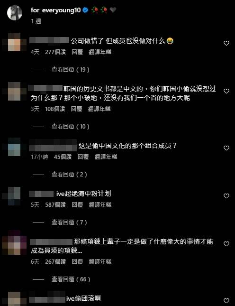Like the comment about 員瑛的項鍊
This screenshot has height=306, width=235.
click(x=226, y=244)
